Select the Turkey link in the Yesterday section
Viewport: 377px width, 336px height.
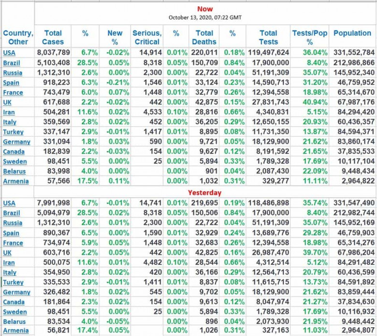(x=13, y=282)
